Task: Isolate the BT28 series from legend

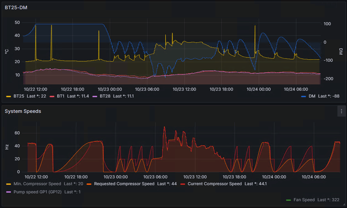Action: (x=105, y=96)
